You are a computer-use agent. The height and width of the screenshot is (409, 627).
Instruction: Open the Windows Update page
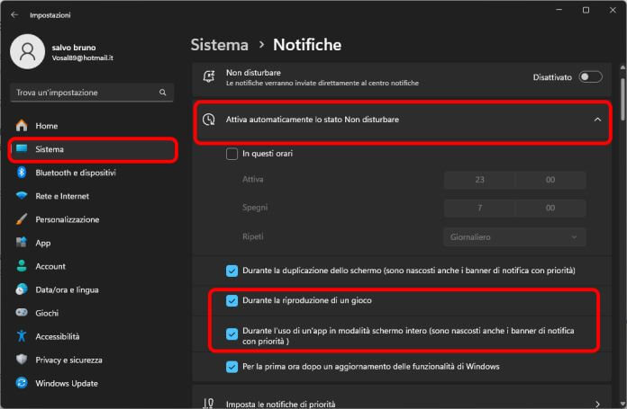click(x=93, y=384)
